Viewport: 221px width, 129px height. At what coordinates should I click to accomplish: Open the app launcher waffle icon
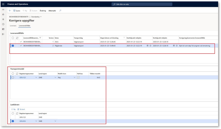3,4
